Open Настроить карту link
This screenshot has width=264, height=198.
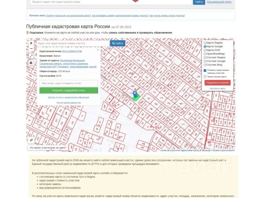click(217, 88)
